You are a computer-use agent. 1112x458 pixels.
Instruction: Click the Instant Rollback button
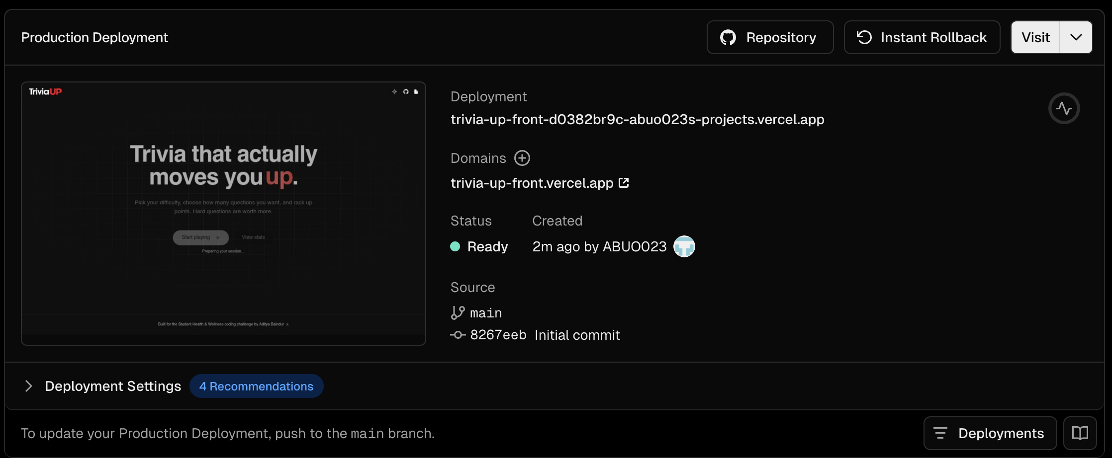(922, 37)
